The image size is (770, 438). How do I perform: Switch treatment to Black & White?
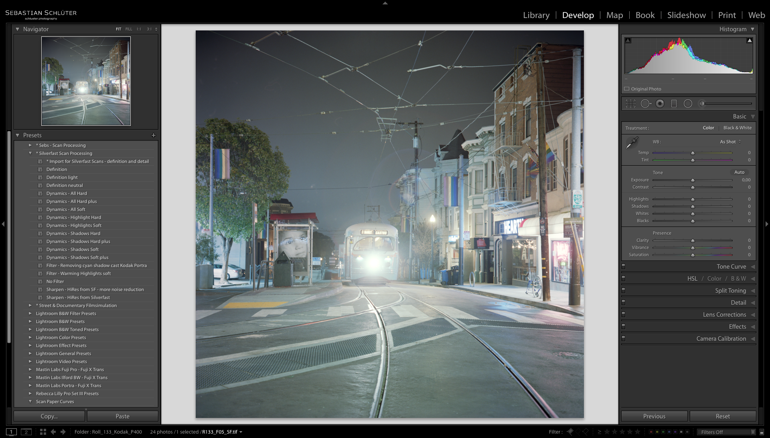[737, 128]
